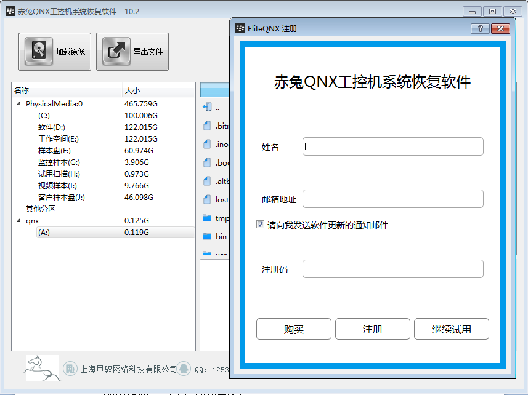Select the 样本盘(F:) partition

[x=54, y=151]
